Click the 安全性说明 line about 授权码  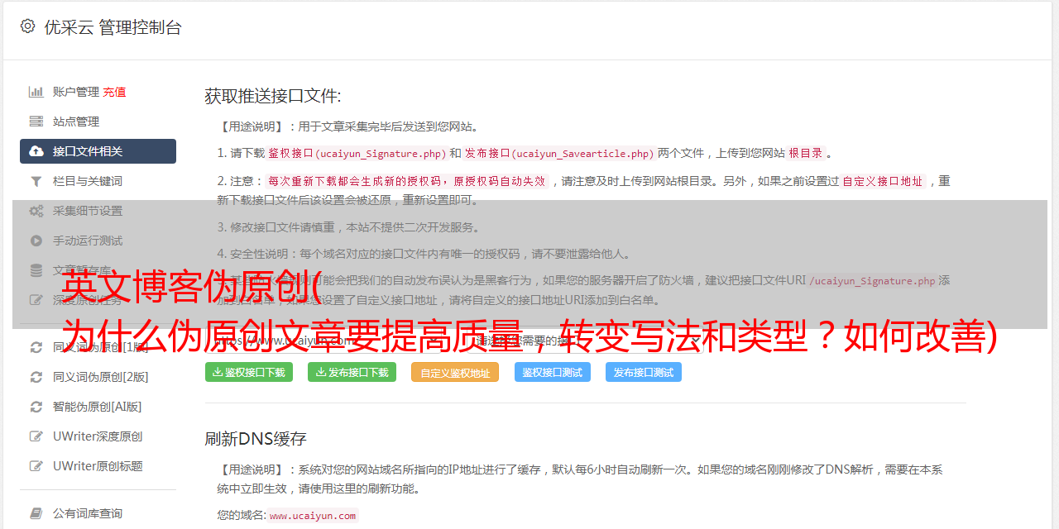point(424,254)
